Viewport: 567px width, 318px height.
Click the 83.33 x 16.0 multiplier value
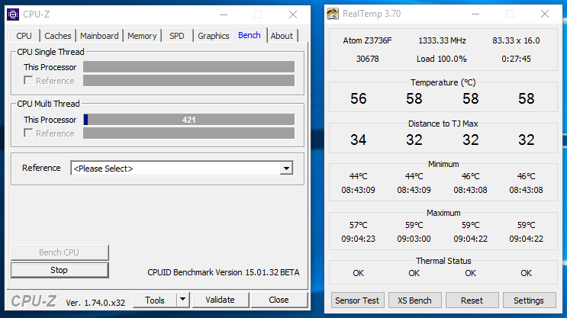516,40
